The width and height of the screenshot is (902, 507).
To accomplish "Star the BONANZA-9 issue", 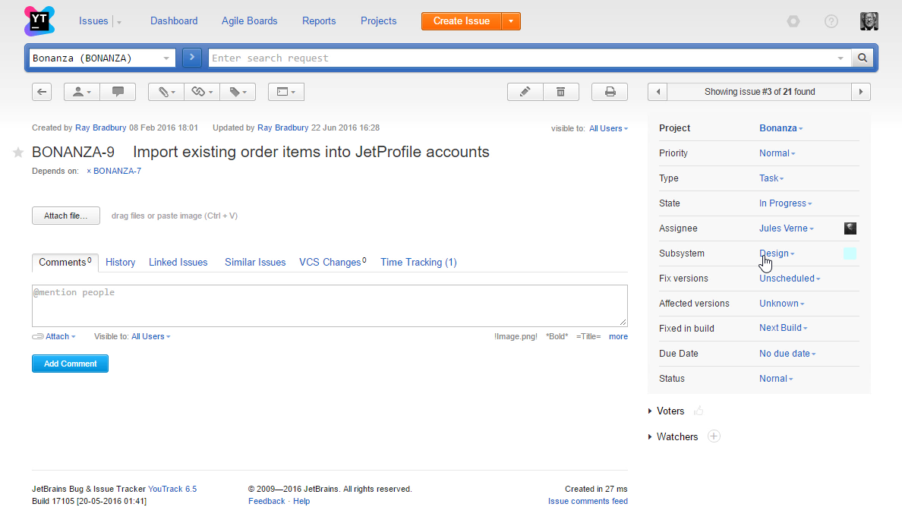I will tap(18, 153).
